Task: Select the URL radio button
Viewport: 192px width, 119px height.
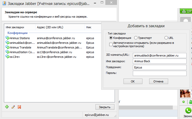Action: [166, 38]
